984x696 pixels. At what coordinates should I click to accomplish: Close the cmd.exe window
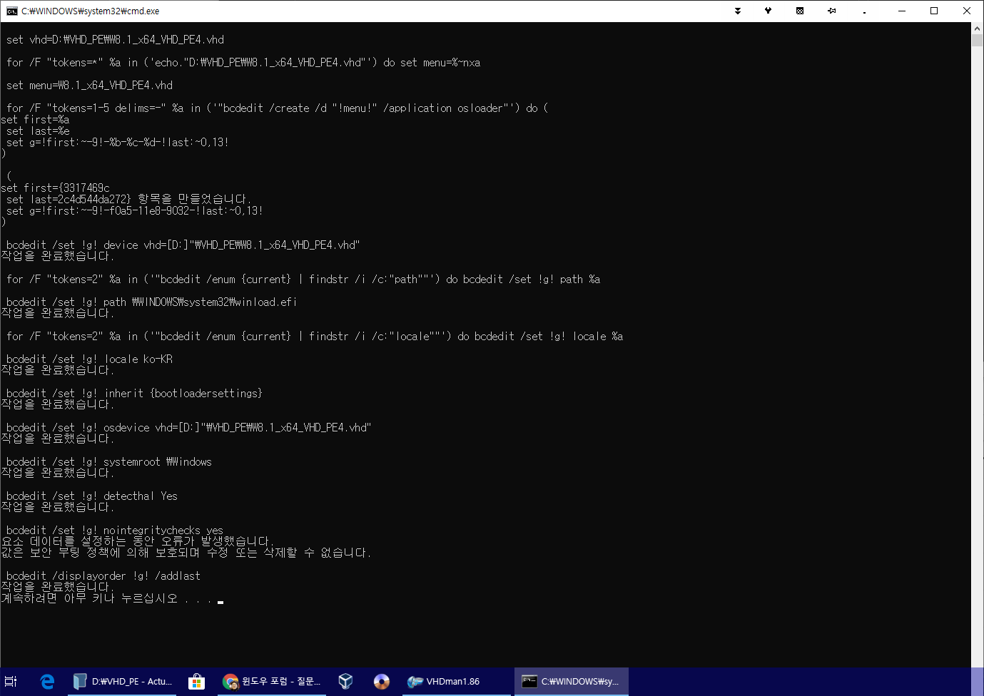967,11
